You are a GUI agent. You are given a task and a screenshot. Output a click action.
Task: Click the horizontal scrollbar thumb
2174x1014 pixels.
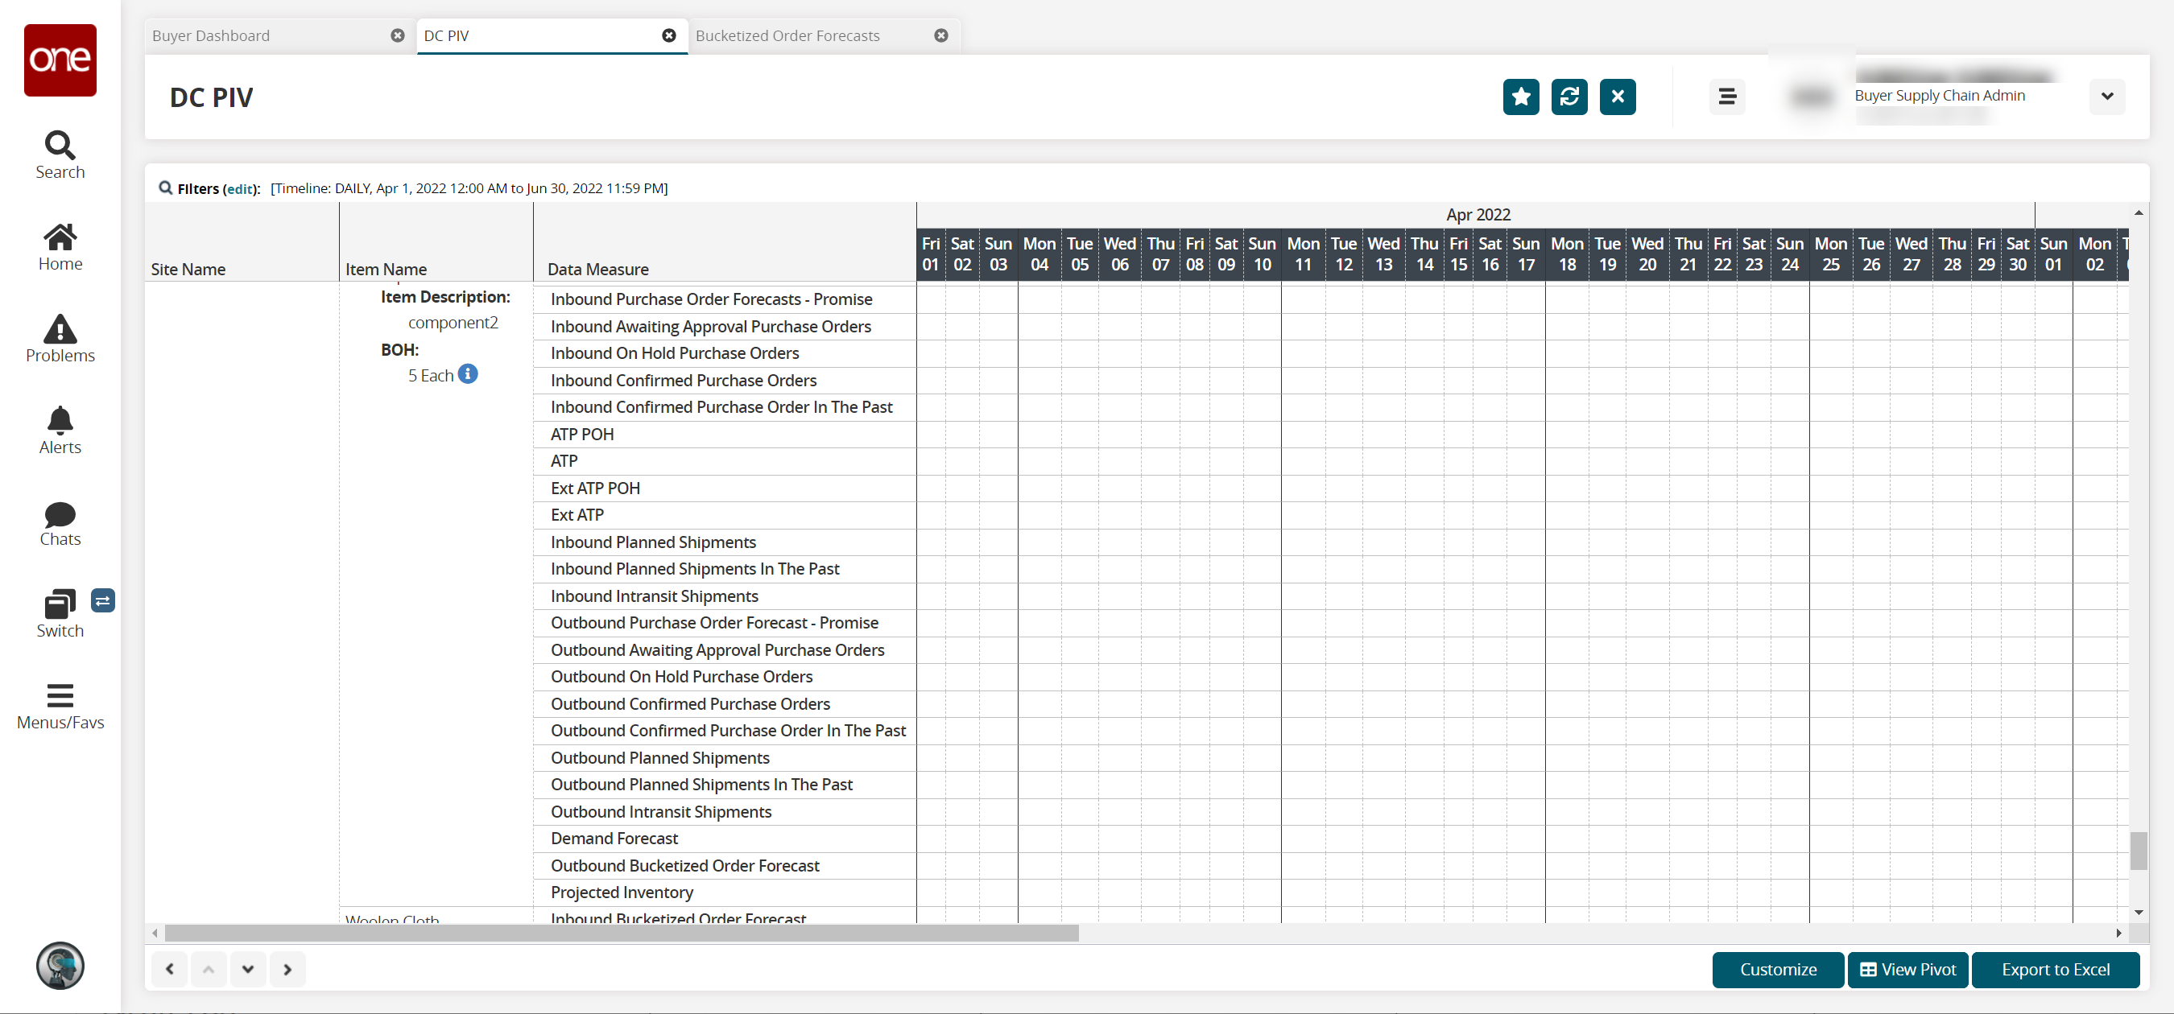pyautogui.click(x=621, y=933)
